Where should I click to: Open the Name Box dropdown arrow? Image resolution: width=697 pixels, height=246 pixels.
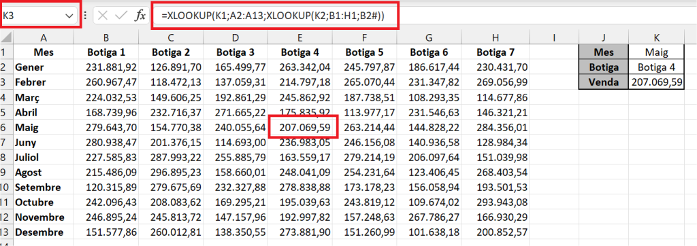pos(69,16)
